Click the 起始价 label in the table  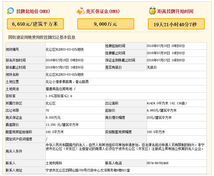110,110
